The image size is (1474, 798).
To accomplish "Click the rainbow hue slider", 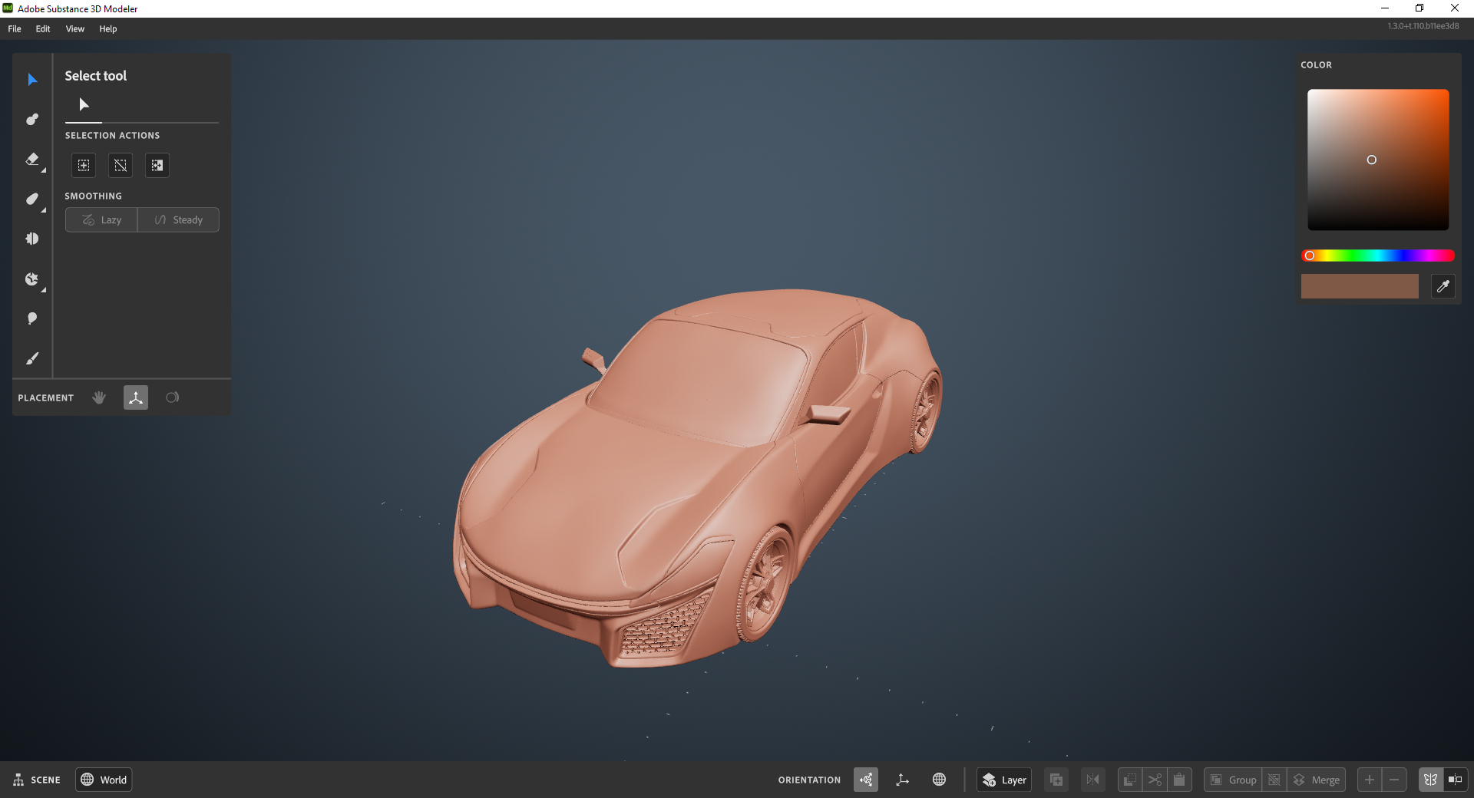I will tap(1378, 256).
